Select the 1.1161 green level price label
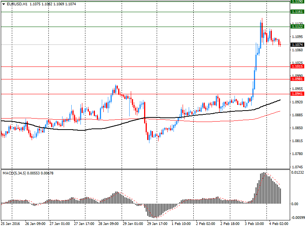This screenshot has height=228, width=305. [297, 12]
